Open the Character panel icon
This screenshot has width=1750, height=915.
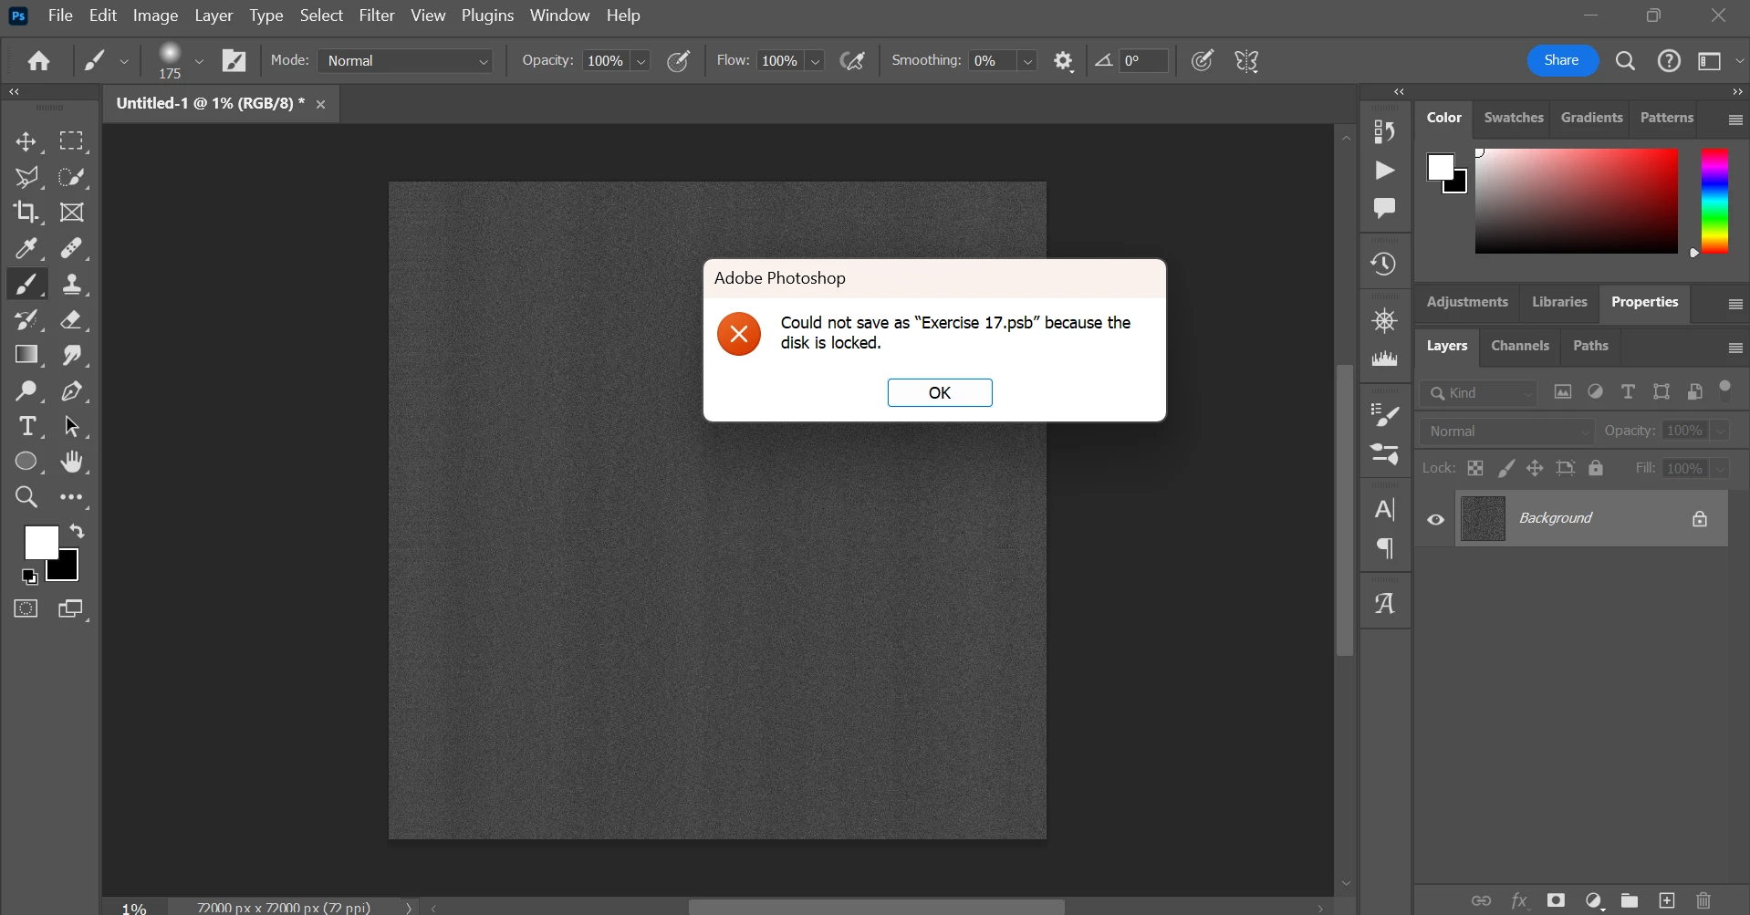click(1385, 509)
